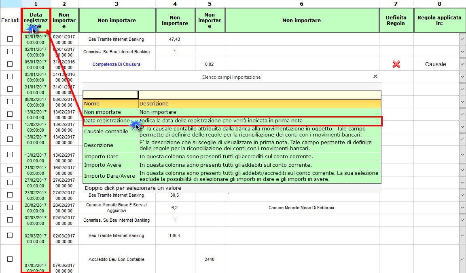This screenshot has height=273, width=466.
Task: Select the column number 8 header
Action: [439, 4]
